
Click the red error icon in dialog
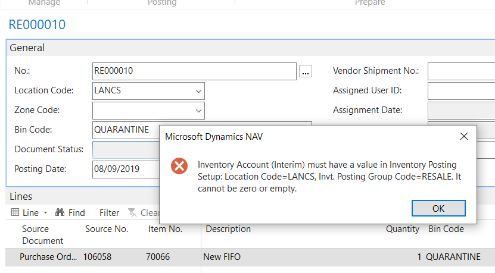[179, 166]
